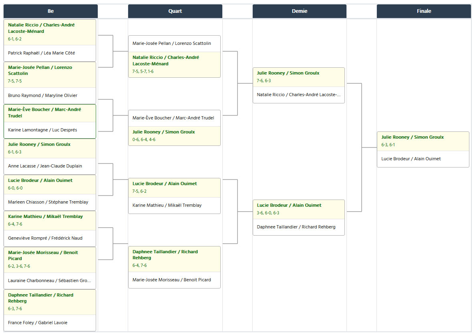This screenshot has height=335, width=475.
Task: Select the Quart round header
Action: pos(175,11)
